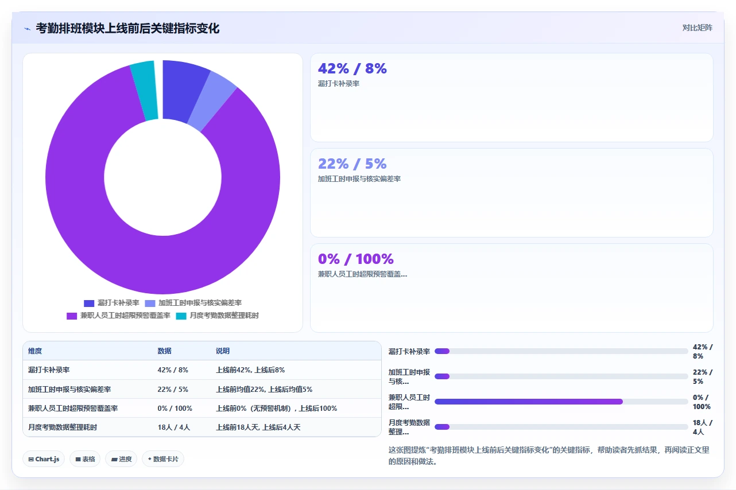The height and width of the screenshot is (490, 736).
Task: Click the 对比矩阵 label in header
Action: click(697, 28)
